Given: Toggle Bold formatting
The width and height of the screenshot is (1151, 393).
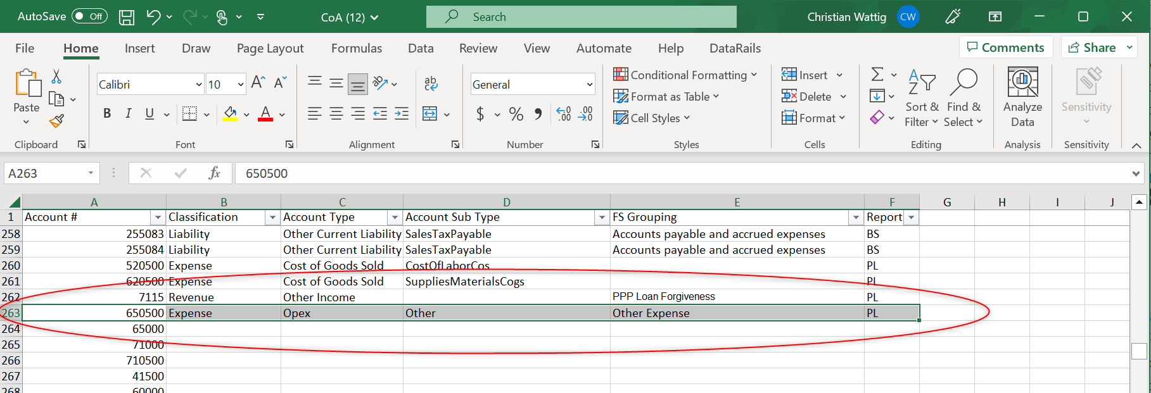Looking at the screenshot, I should [107, 113].
